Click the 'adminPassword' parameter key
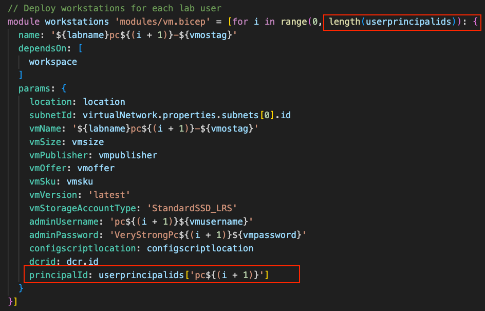This screenshot has width=485, height=311. pyautogui.click(x=64, y=235)
